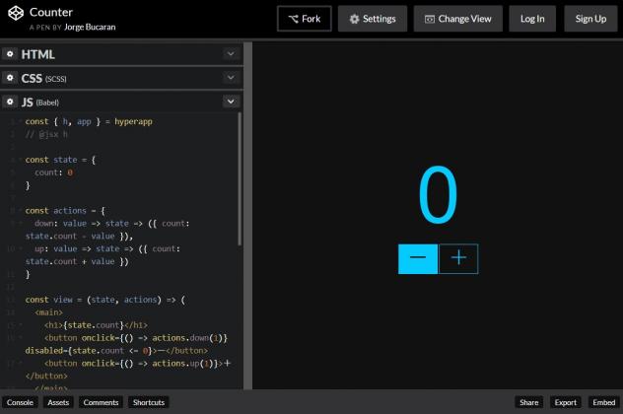Open the Assets panel
Screen dimensions: 623x414
click(58, 402)
